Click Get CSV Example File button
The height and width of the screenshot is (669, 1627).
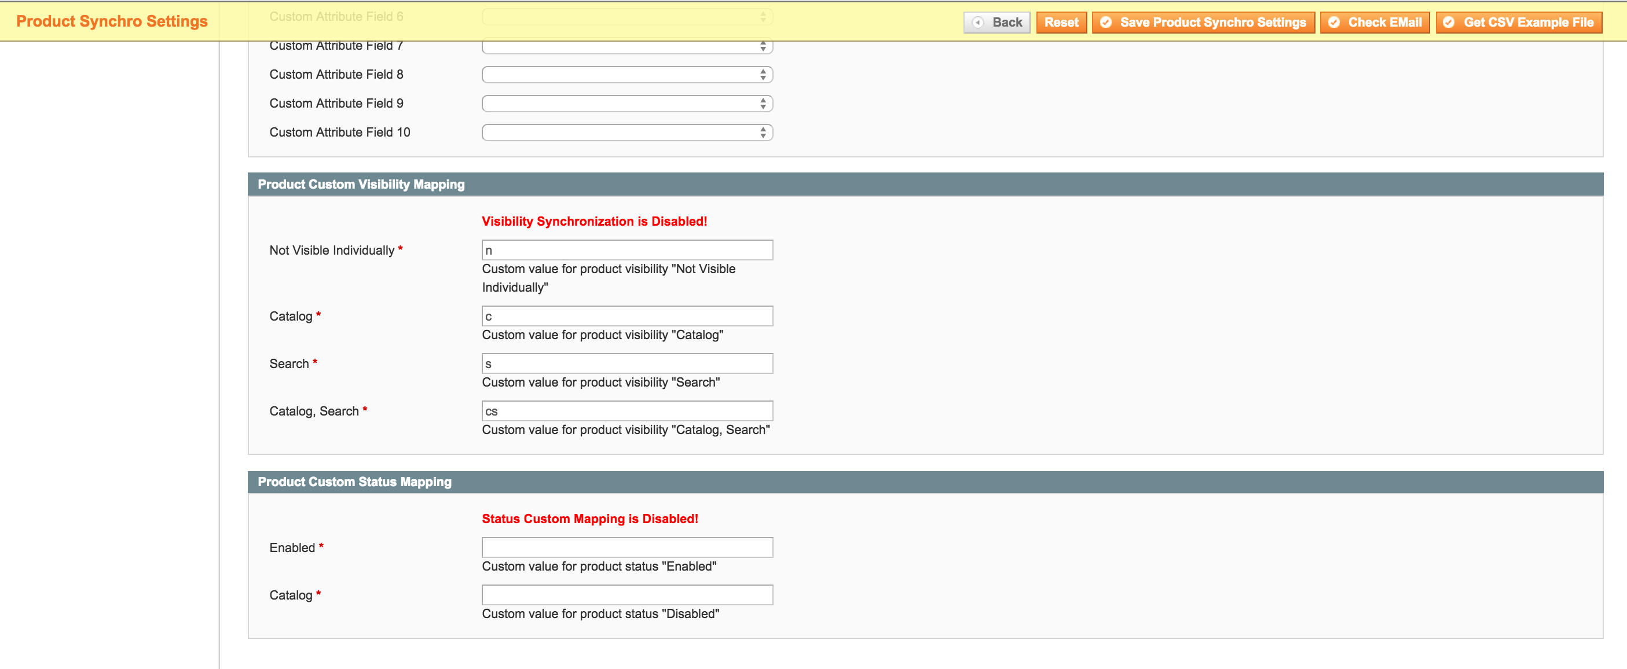coord(1519,23)
